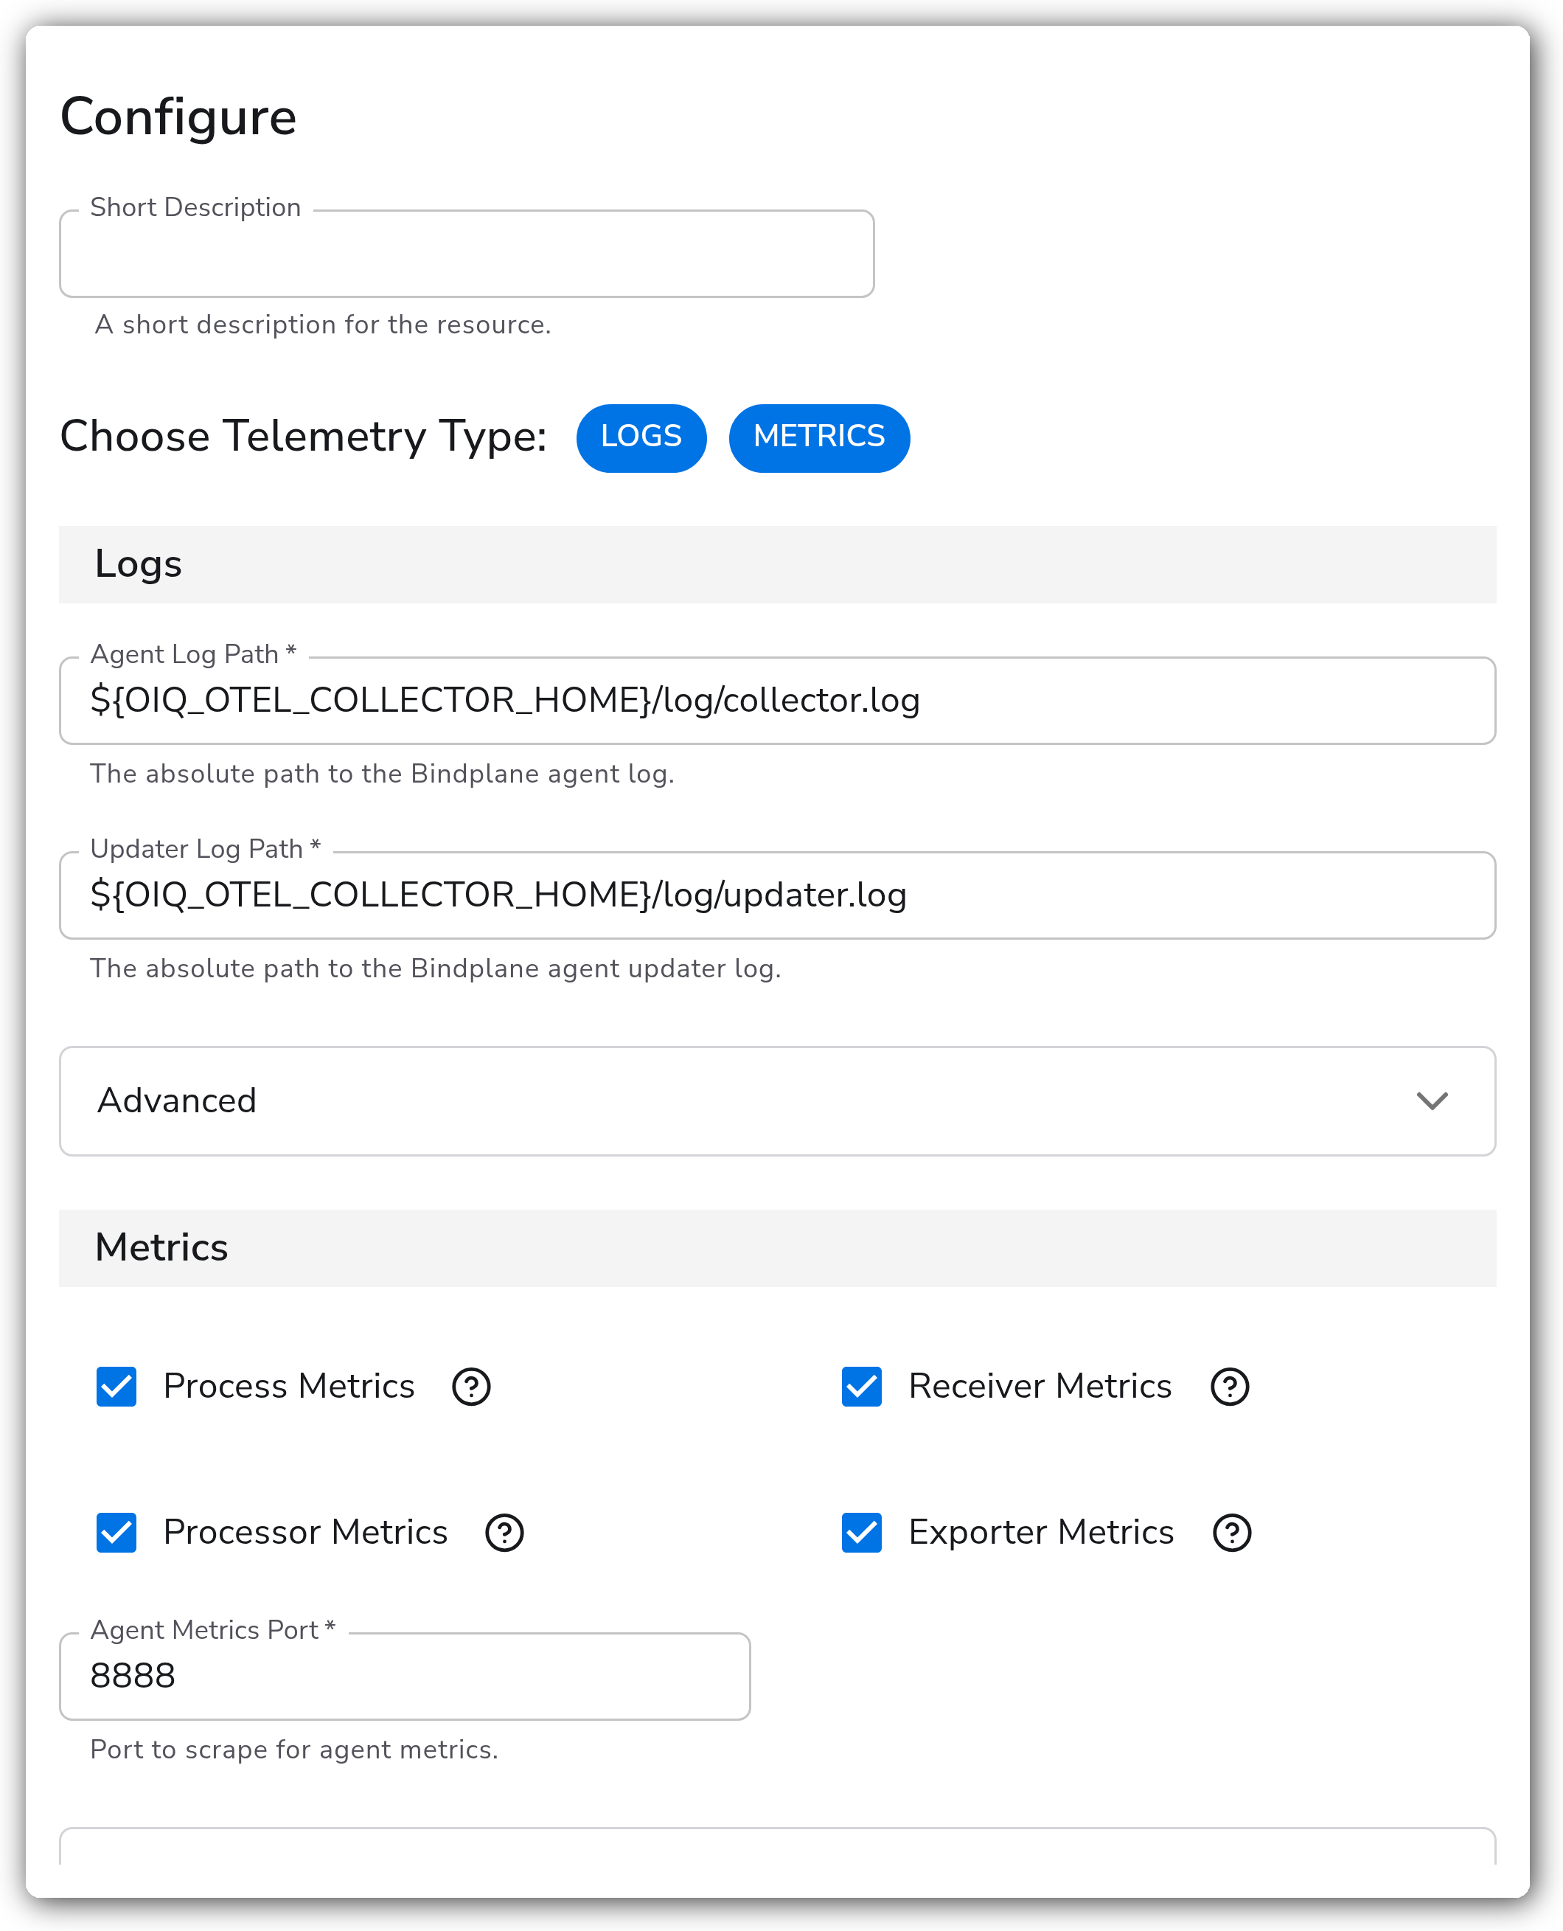Image resolution: width=1563 pixels, height=1931 pixels.
Task: Open help for Exporter Metrics
Action: pyautogui.click(x=1232, y=1532)
